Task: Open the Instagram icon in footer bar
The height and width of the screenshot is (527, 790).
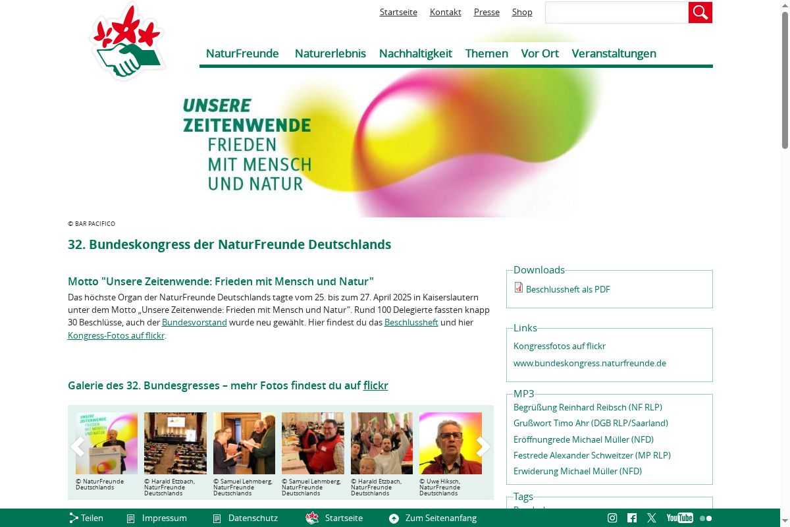Action: pos(612,518)
